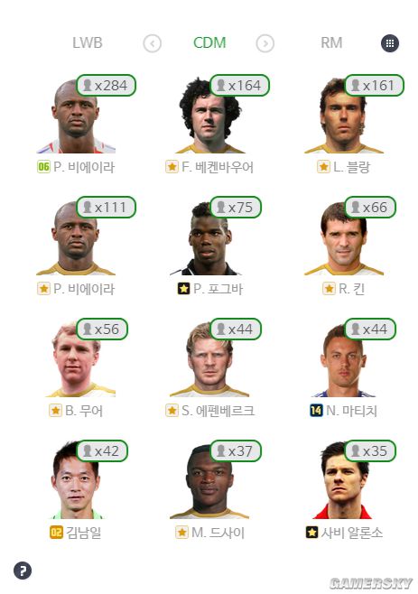Click the green 06 season icon
The width and height of the screenshot is (418, 594).
pos(43,167)
